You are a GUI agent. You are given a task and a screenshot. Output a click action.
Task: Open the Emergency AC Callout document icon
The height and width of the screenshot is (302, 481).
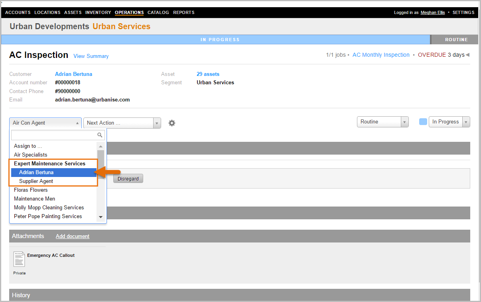pyautogui.click(x=19, y=259)
